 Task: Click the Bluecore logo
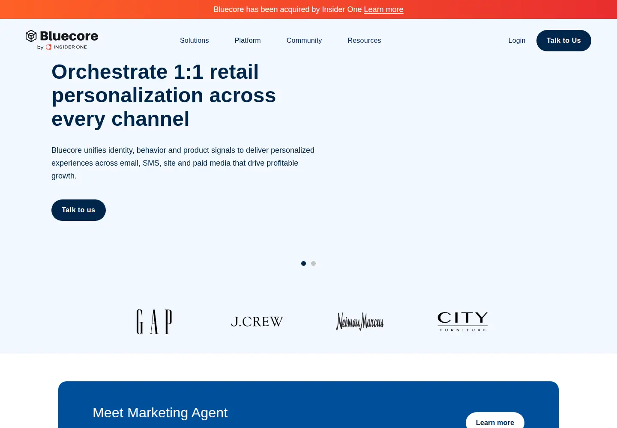pos(62,36)
